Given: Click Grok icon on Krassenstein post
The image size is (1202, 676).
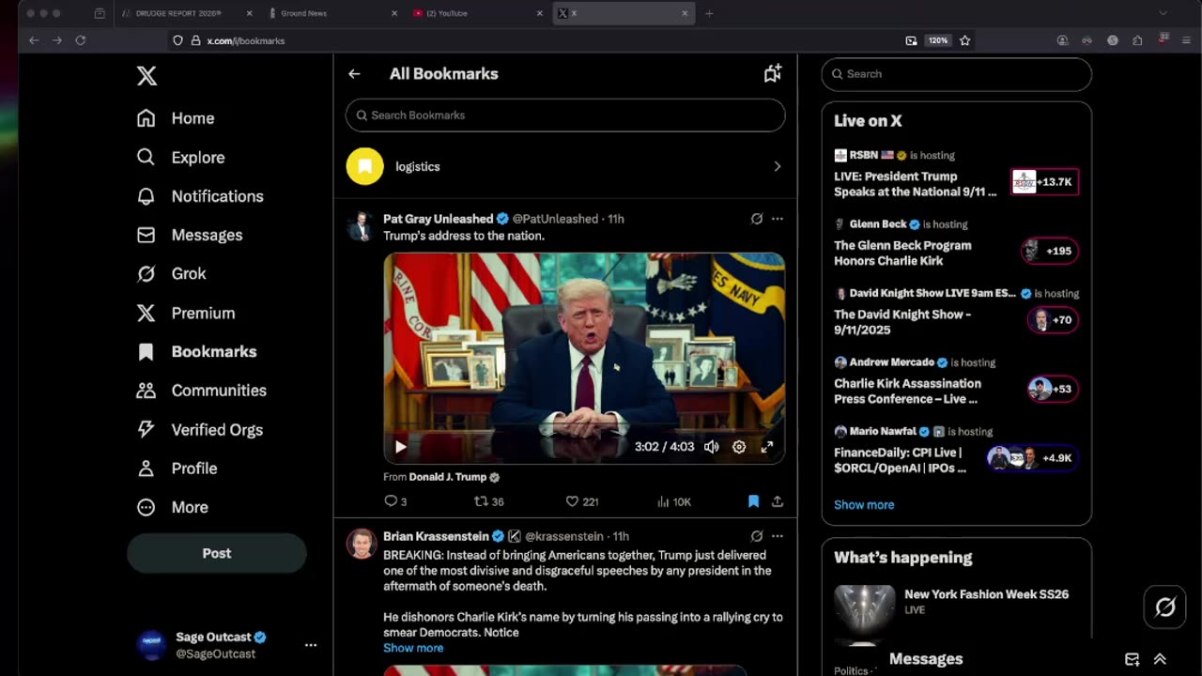Looking at the screenshot, I should pyautogui.click(x=757, y=536).
